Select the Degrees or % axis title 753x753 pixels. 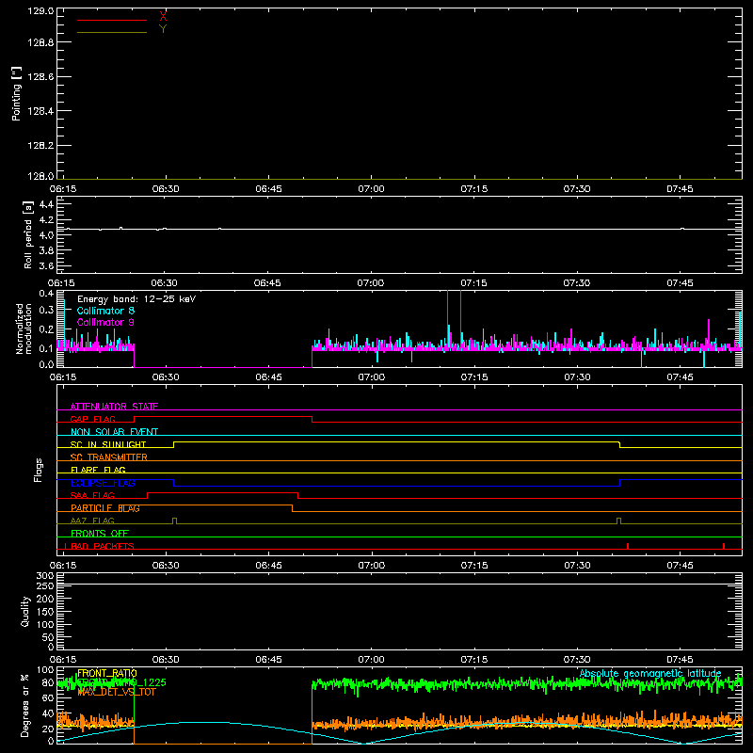(25, 705)
